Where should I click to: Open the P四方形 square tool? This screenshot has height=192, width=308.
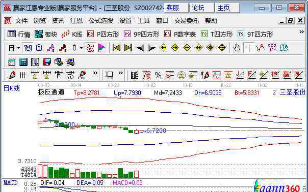point(103,34)
